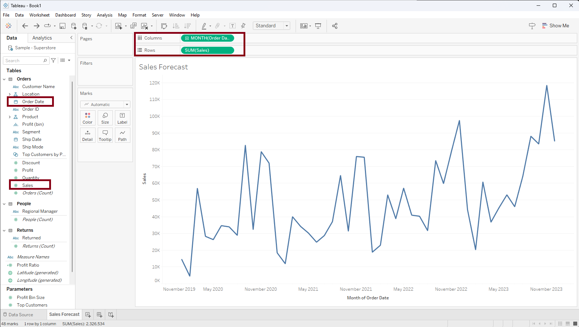Toggle the Show Me panel
The width and height of the screenshot is (579, 327).
(x=555, y=26)
